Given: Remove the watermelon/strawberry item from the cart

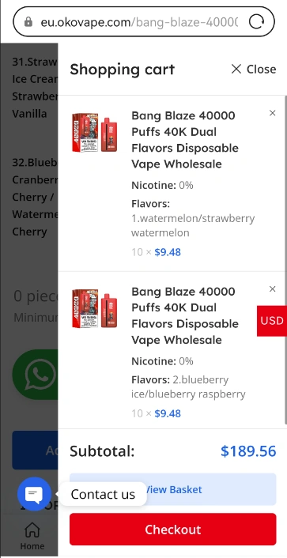Looking at the screenshot, I should click(x=273, y=113).
